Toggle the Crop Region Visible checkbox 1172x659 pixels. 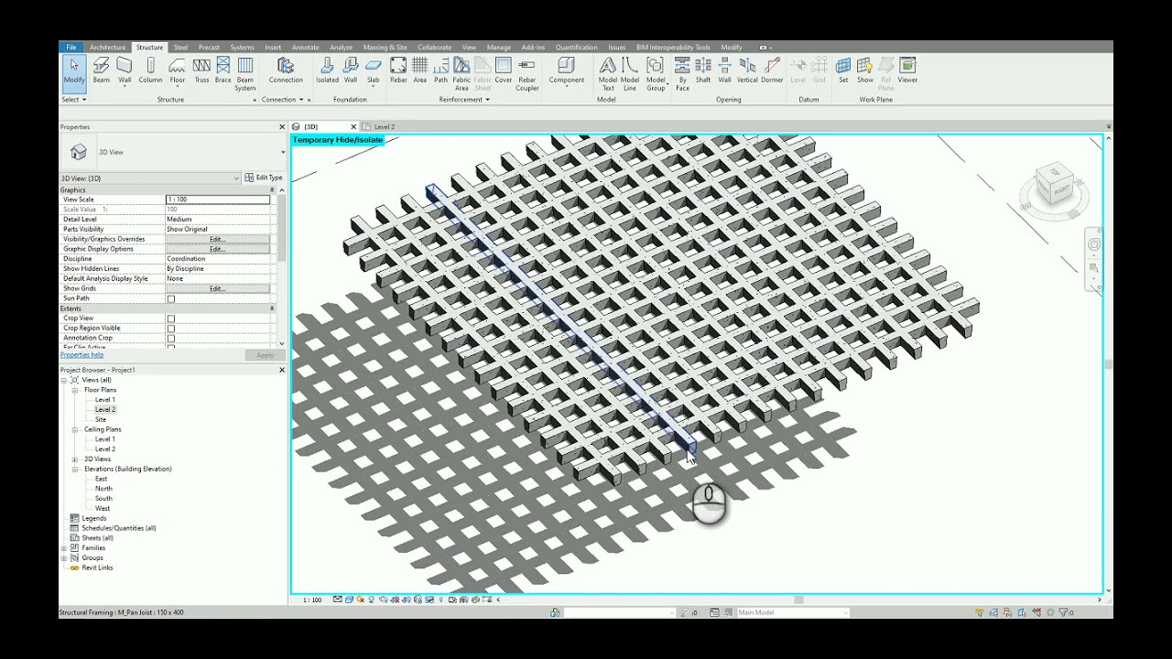(x=170, y=329)
